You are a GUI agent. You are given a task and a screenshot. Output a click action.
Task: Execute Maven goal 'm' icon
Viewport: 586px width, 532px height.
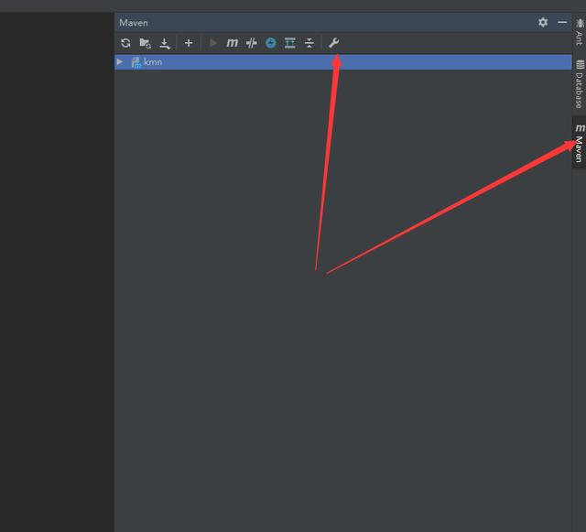click(232, 43)
